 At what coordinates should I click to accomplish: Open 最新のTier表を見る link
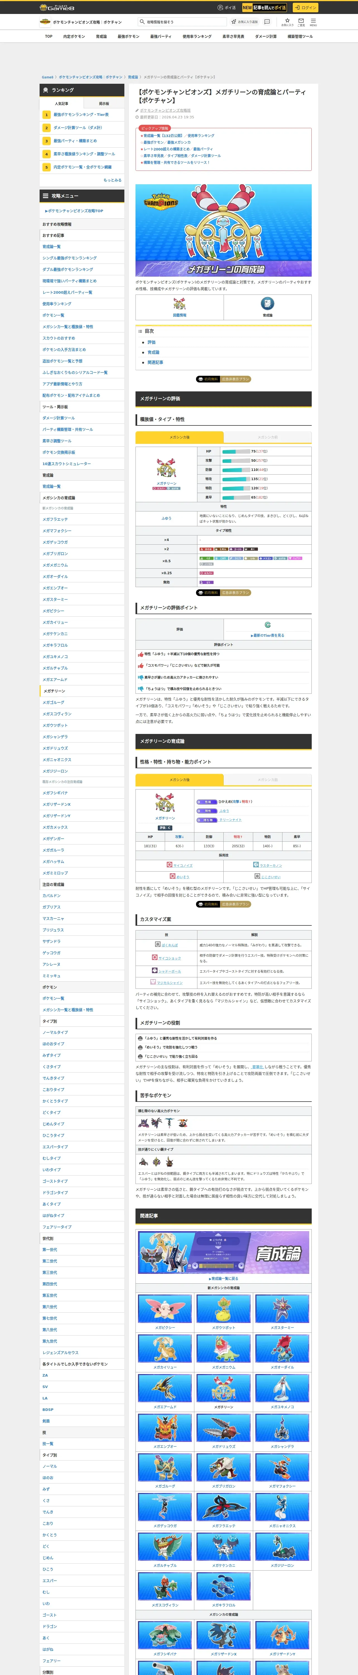(x=268, y=635)
